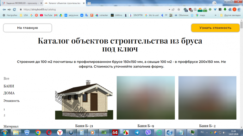Open the extensions puzzle icon
243x136 pixels.
coord(230,9)
